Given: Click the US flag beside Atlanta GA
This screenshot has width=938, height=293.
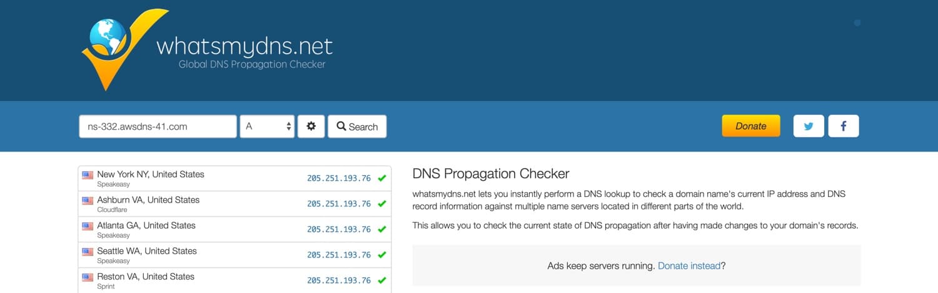Looking at the screenshot, I should pyautogui.click(x=88, y=226).
